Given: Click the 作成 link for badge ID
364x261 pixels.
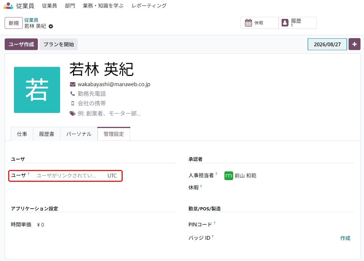Looking at the screenshot, I should (x=345, y=238).
